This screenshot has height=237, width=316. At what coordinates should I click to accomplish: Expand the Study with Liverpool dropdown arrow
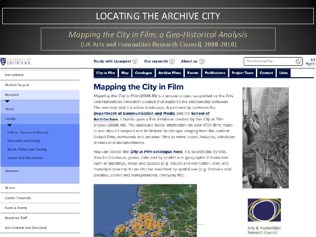coord(135,61)
